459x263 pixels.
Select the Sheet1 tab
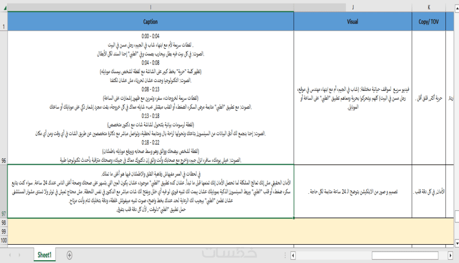point(44,255)
